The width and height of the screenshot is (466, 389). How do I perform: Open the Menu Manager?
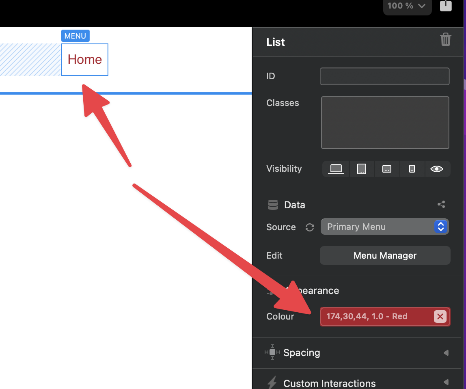pos(385,255)
